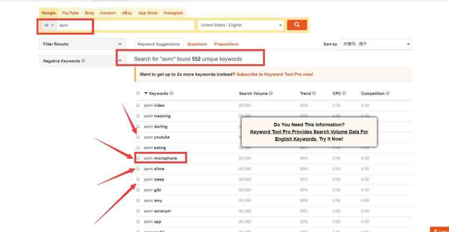Tick the select-all checkbox in table header
The image size is (449, 232).
138,93
